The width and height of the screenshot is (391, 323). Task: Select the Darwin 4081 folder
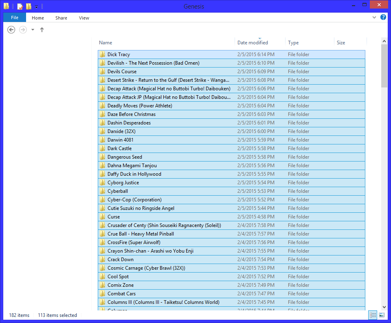pyautogui.click(x=120, y=140)
